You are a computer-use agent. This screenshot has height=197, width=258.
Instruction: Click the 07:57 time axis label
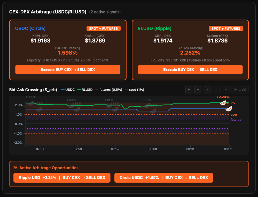[40, 149]
